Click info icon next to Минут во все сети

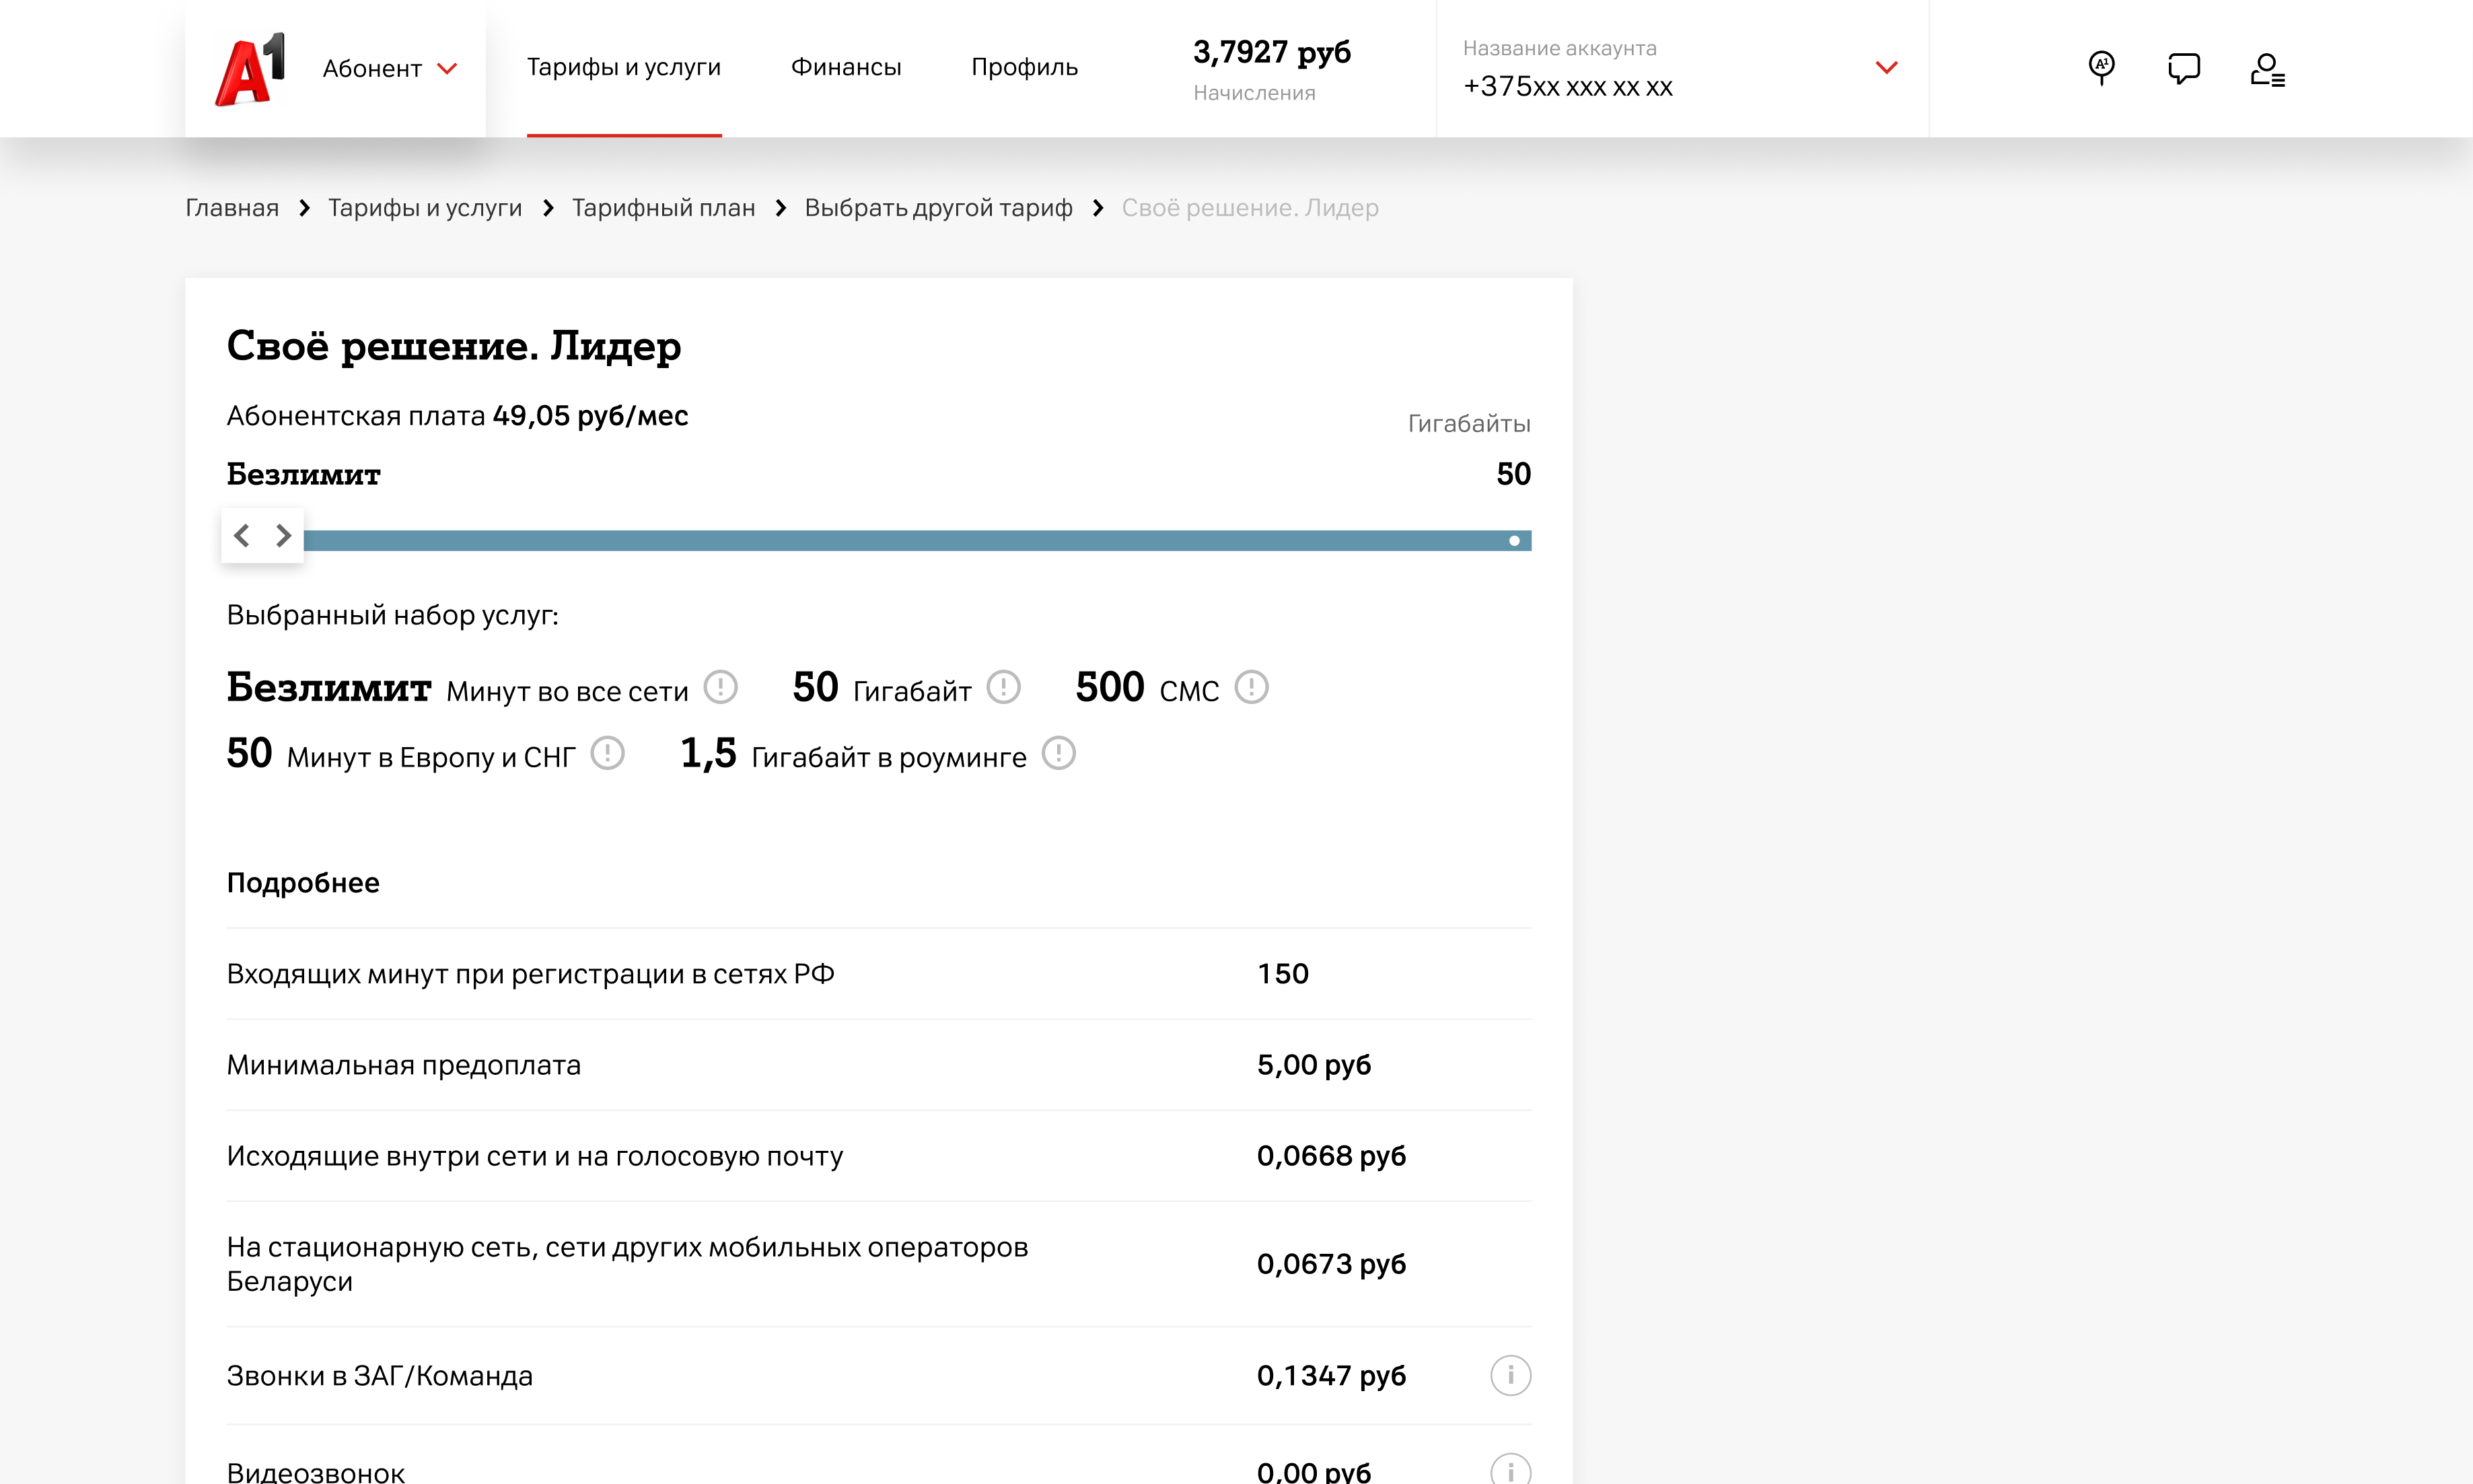pyautogui.click(x=720, y=687)
